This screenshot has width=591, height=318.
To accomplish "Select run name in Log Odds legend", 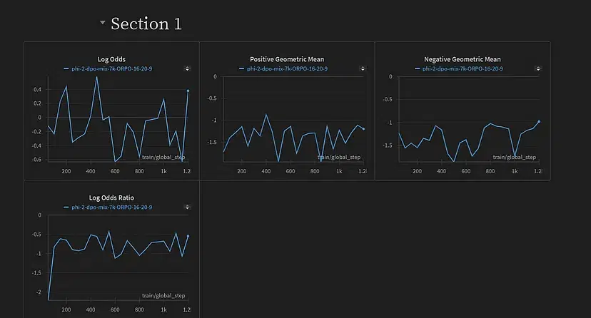I will tap(110, 68).
